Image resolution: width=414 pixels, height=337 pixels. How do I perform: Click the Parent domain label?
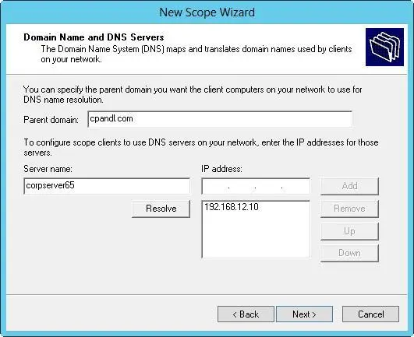(x=51, y=120)
